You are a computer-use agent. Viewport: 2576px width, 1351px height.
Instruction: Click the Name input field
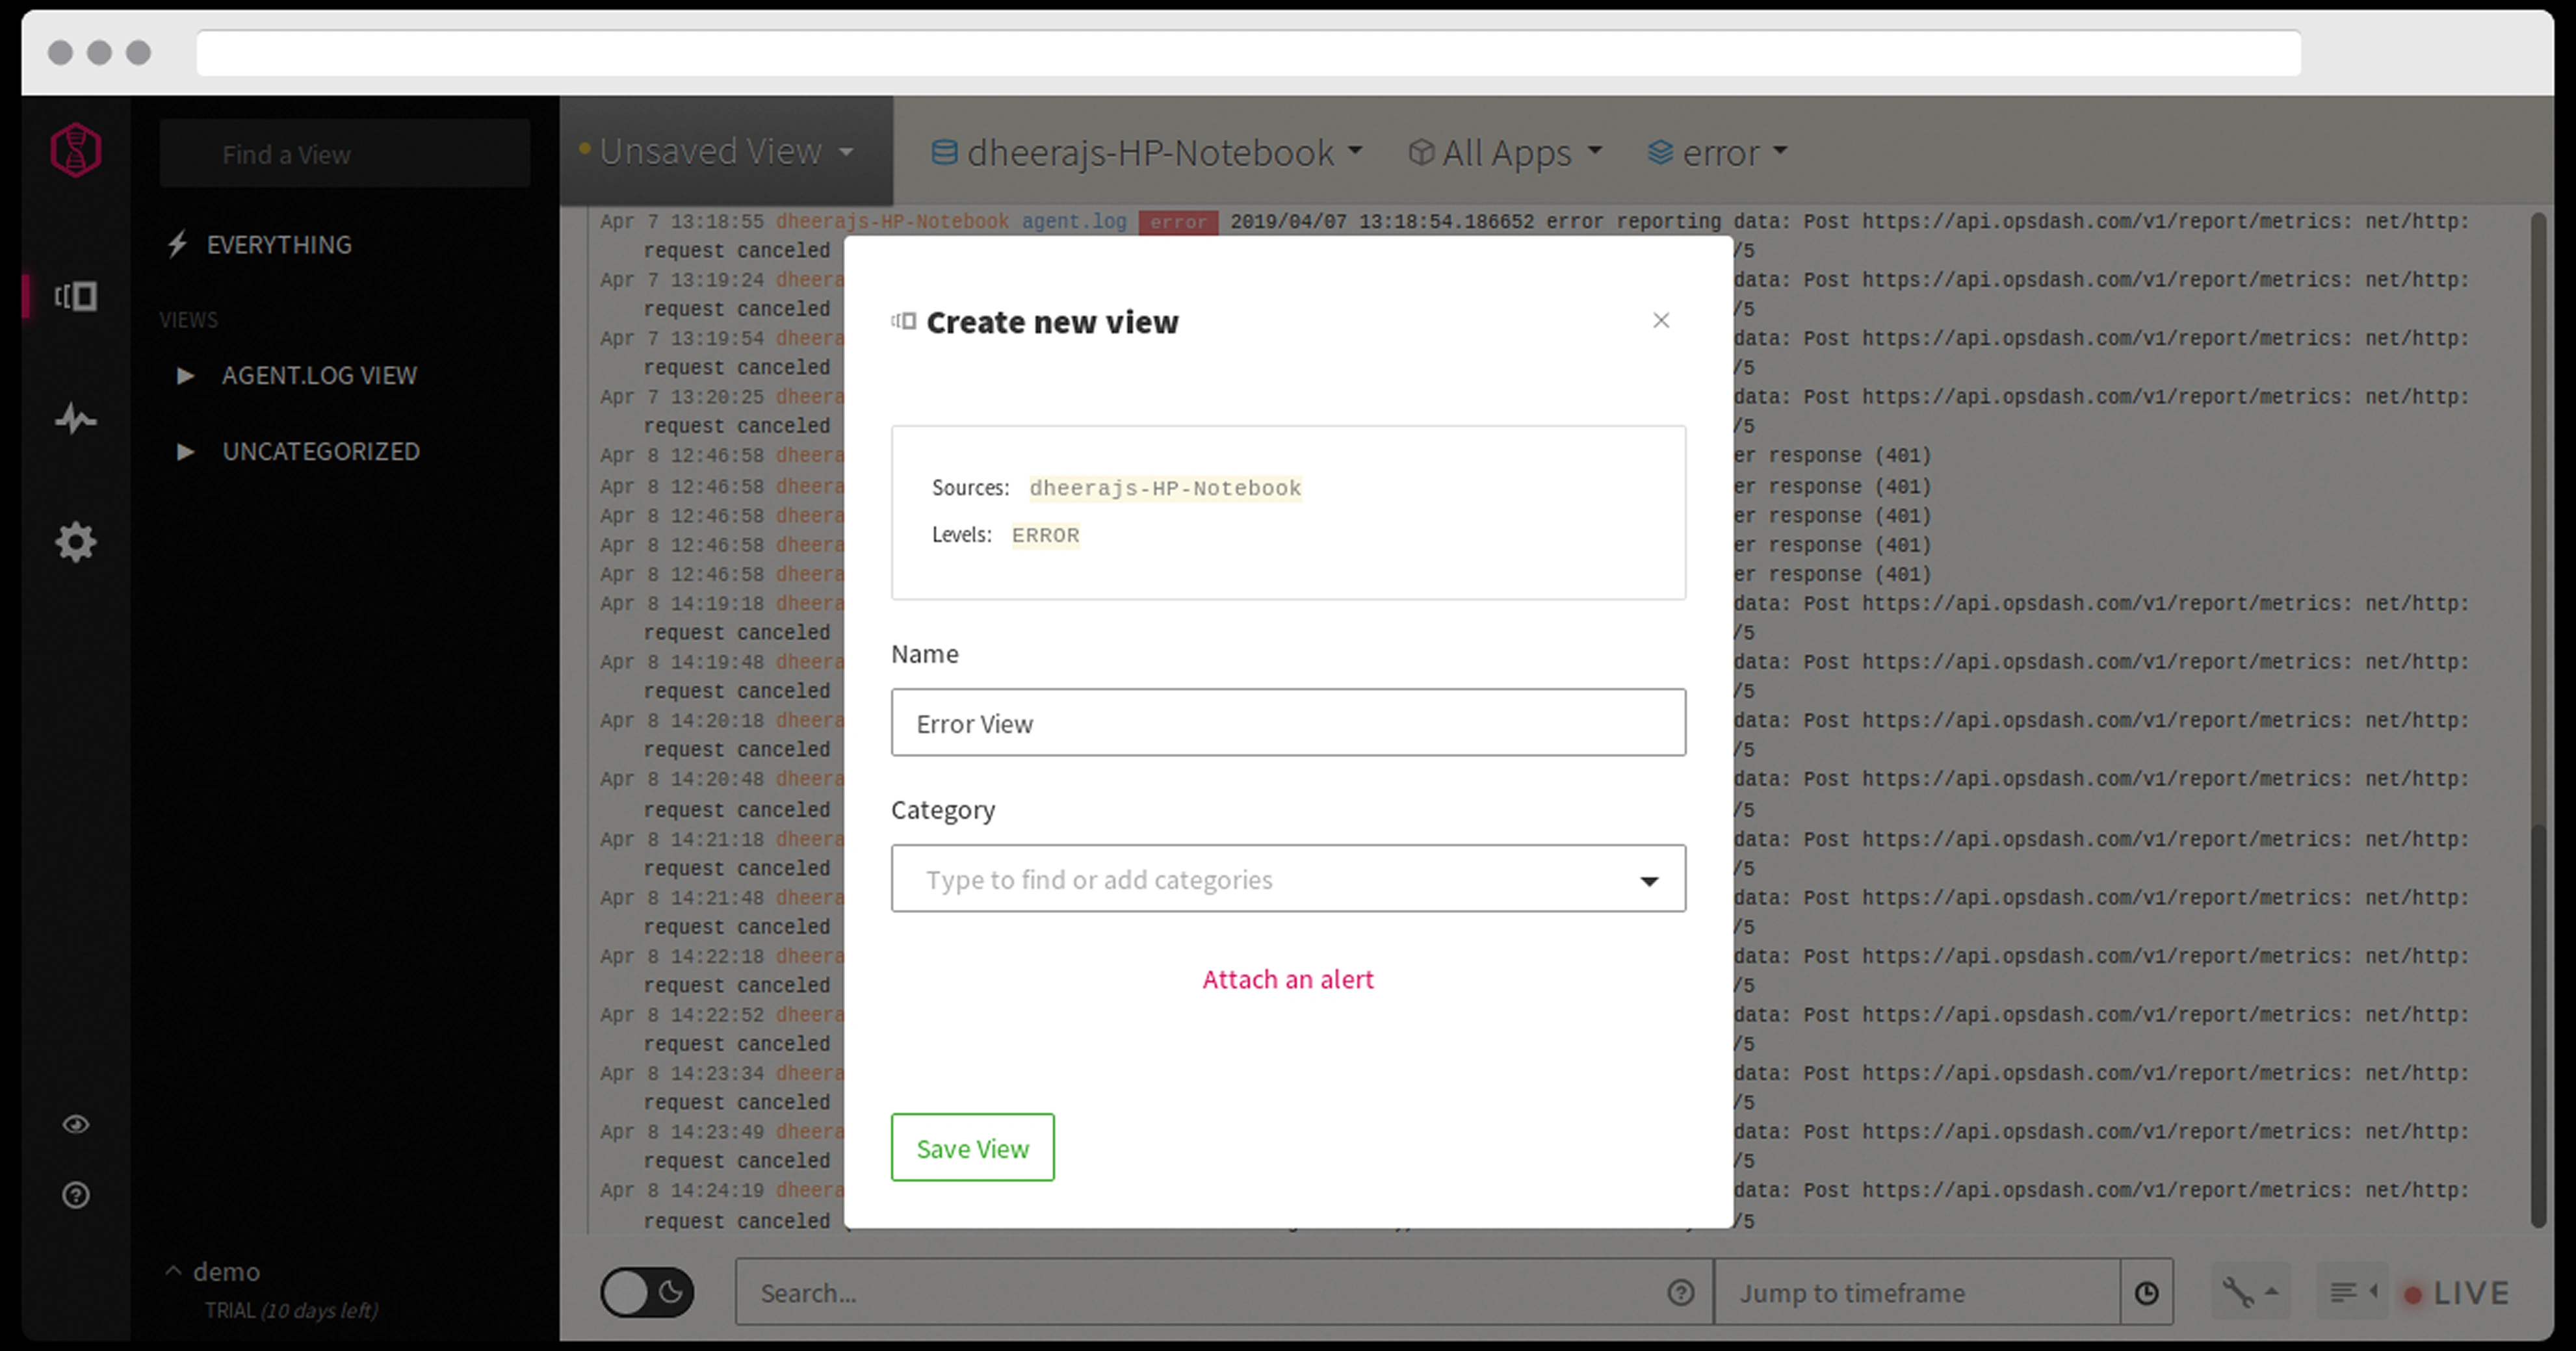click(x=1287, y=722)
